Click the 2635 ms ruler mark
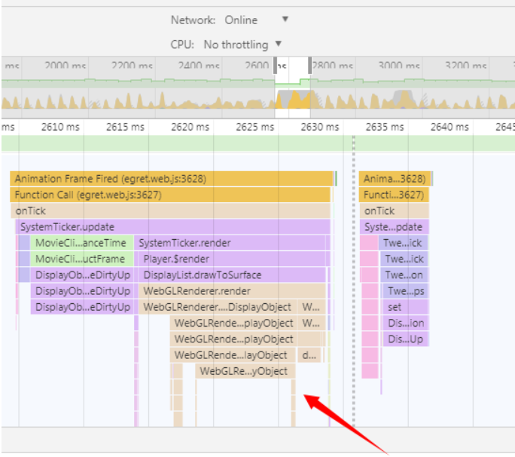Image resolution: width=515 pixels, height=457 pixels. (x=385, y=127)
